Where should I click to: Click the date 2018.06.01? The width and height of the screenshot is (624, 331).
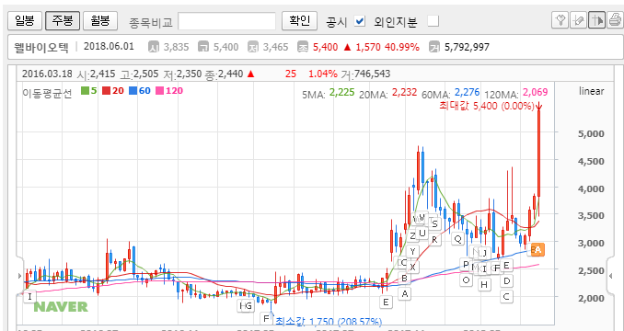coord(109,47)
